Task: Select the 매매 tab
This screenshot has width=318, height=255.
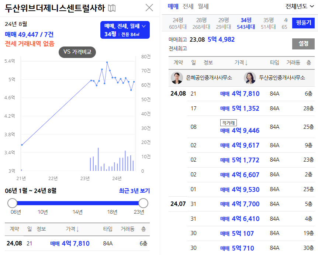Action: click(x=173, y=6)
